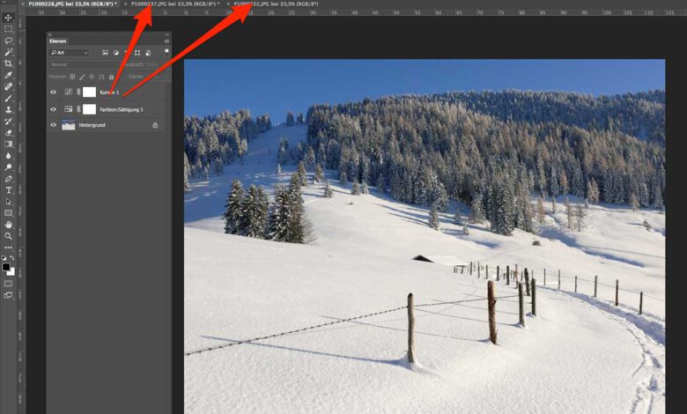This screenshot has height=414, width=687.
Task: Lock transparent pixels in Ebenen panel
Action: pos(72,77)
